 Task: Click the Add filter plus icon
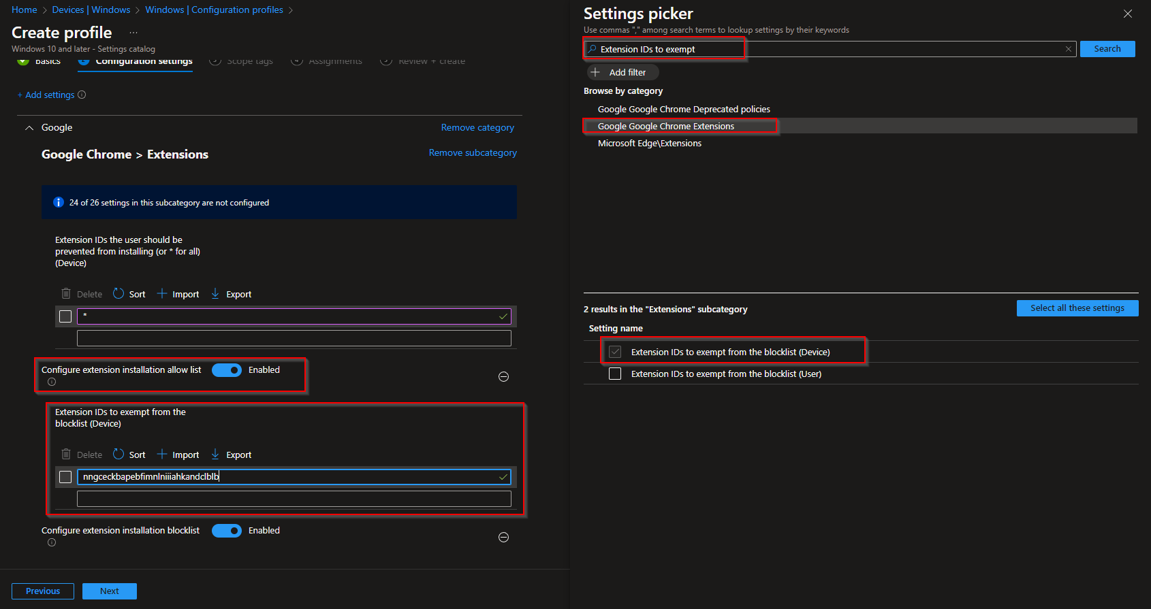595,72
